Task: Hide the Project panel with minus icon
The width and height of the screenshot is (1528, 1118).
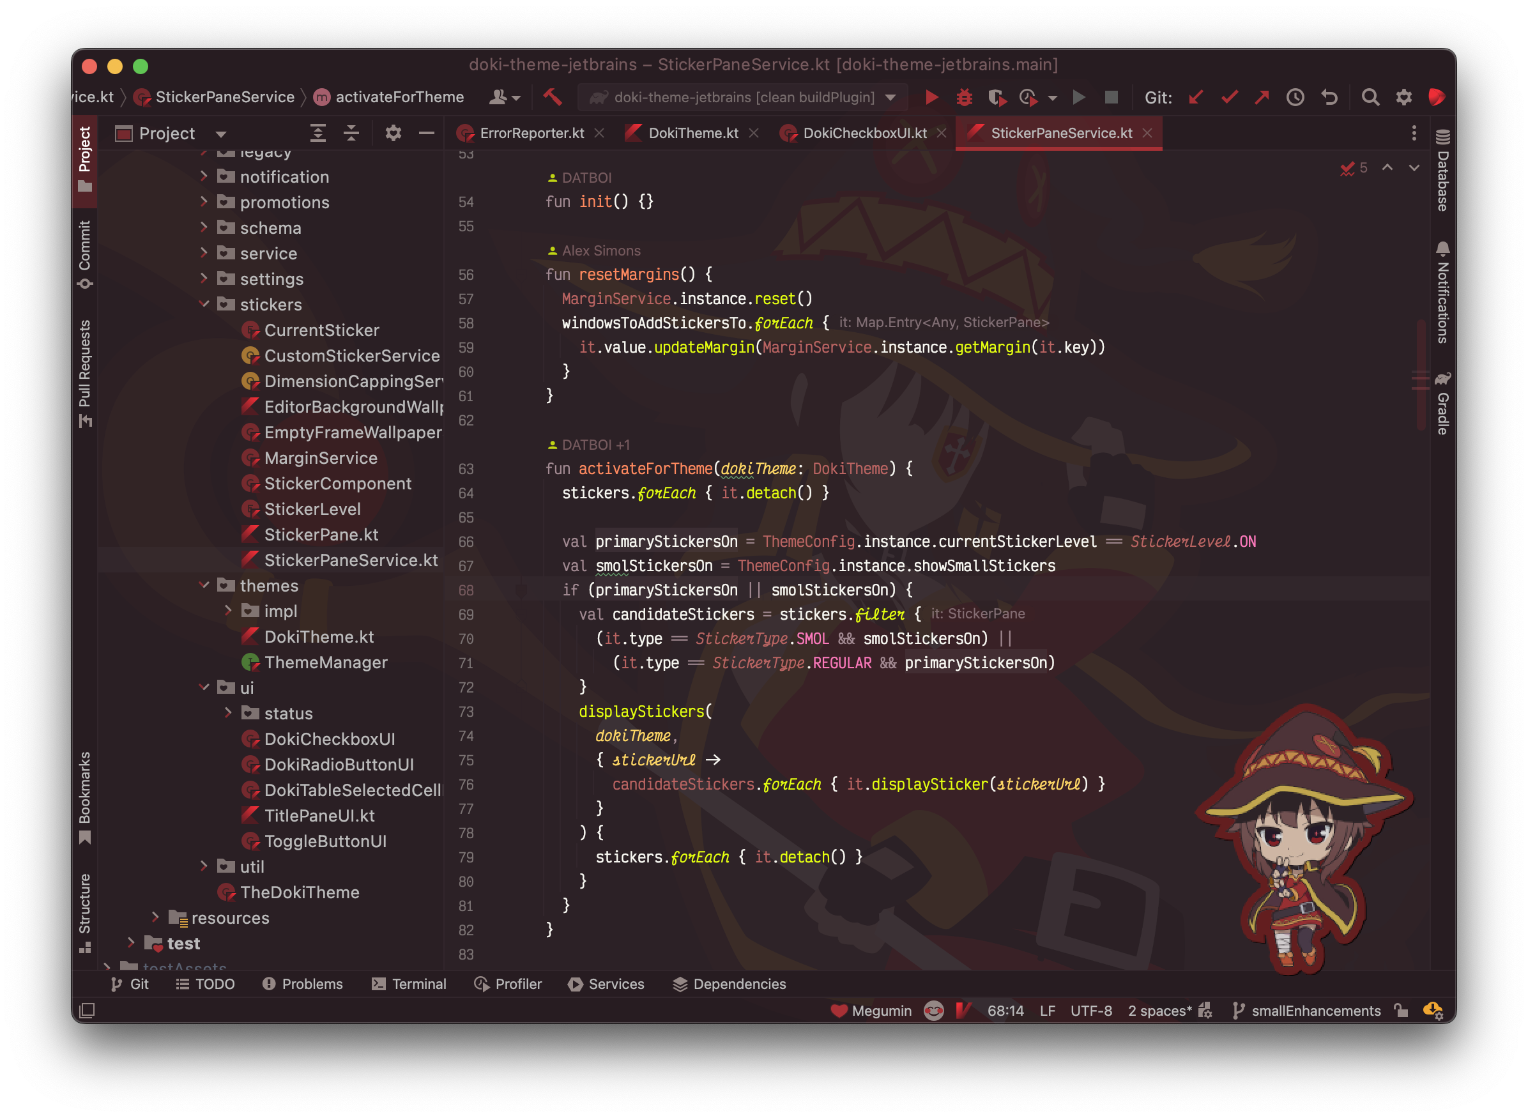Action: [x=426, y=133]
